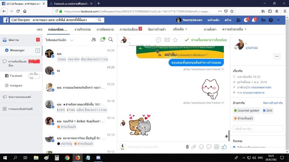Click Facebook search magnifier button
The height and width of the screenshot is (162, 289).
(x=99, y=20)
